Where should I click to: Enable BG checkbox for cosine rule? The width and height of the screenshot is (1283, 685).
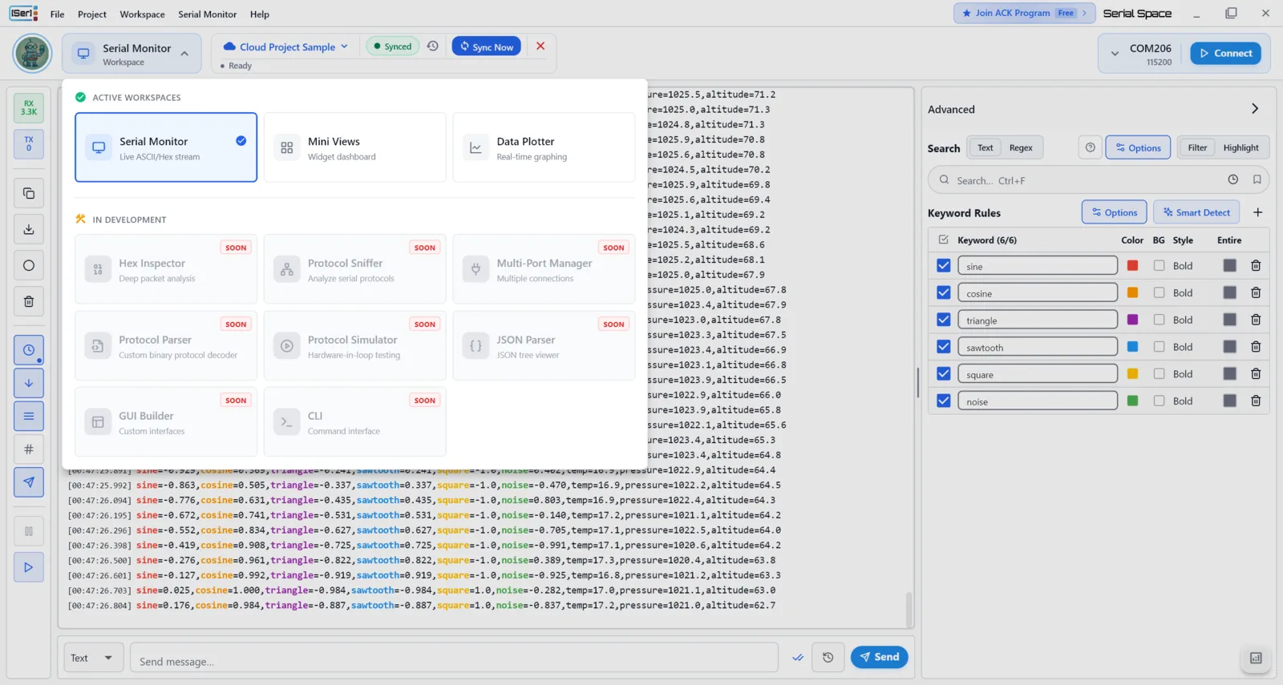point(1159,292)
